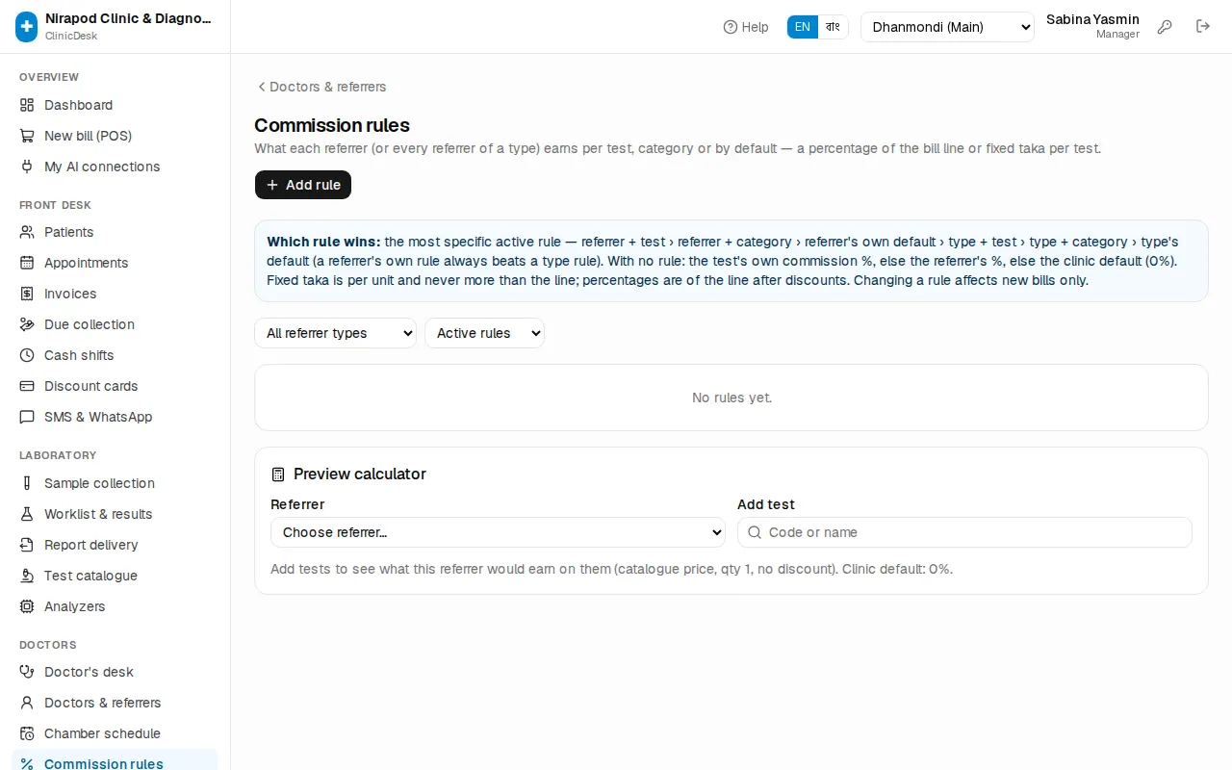
Task: Click the key icon in the header
Action: [1165, 27]
